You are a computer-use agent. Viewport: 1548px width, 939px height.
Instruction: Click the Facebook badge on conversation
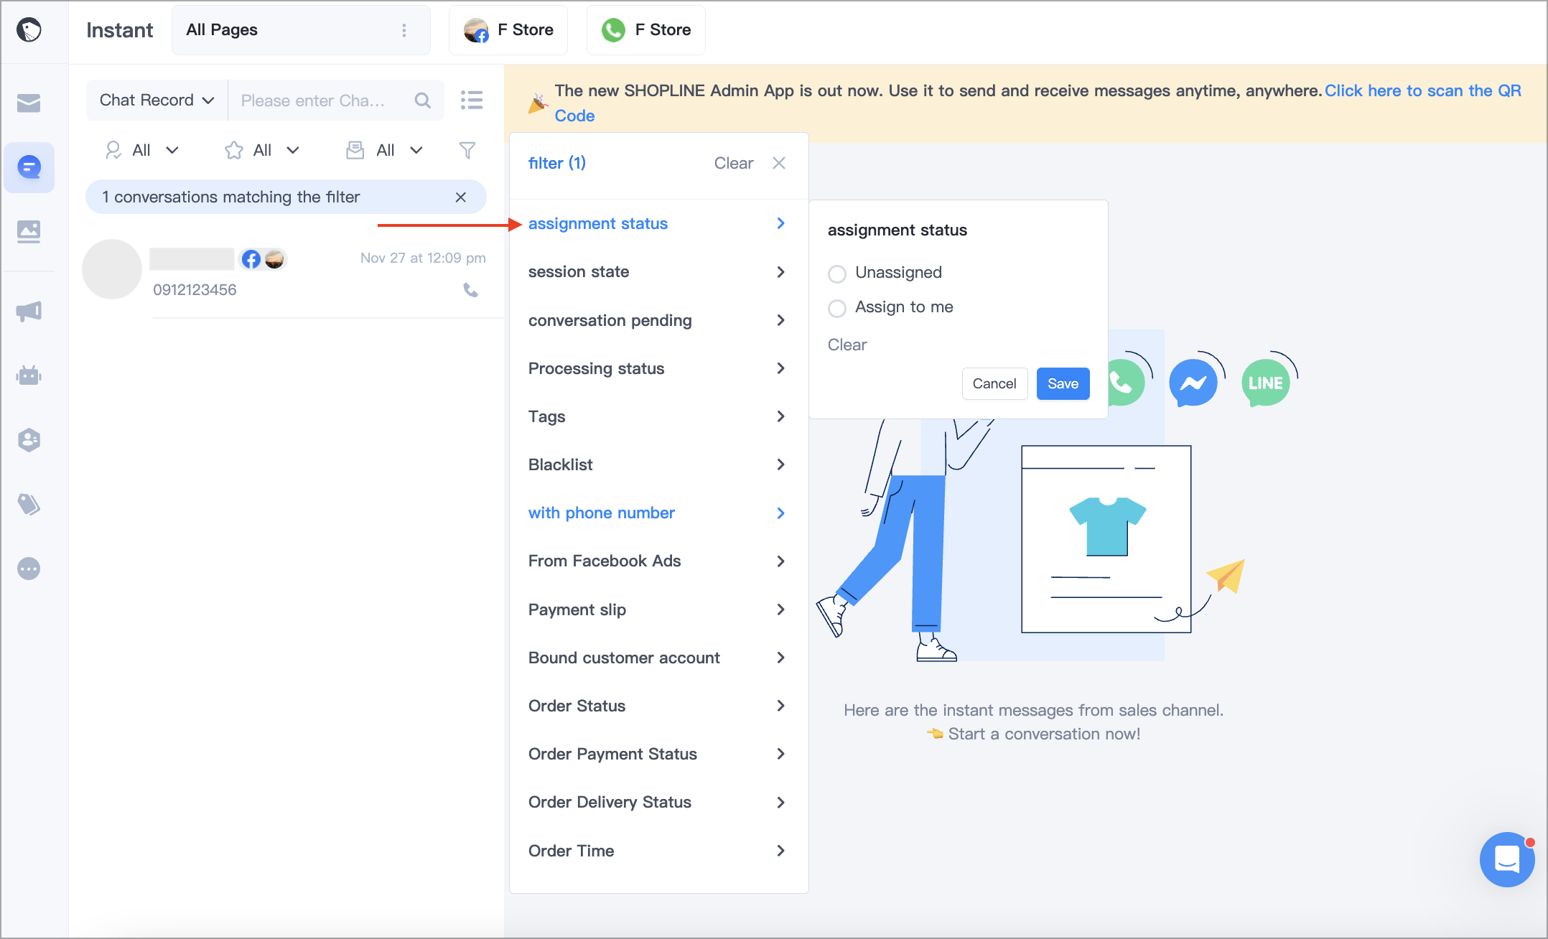251,258
